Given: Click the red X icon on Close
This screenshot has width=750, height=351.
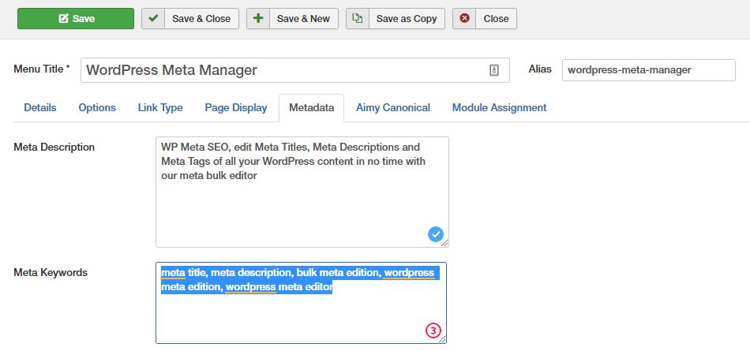Looking at the screenshot, I should (x=464, y=19).
